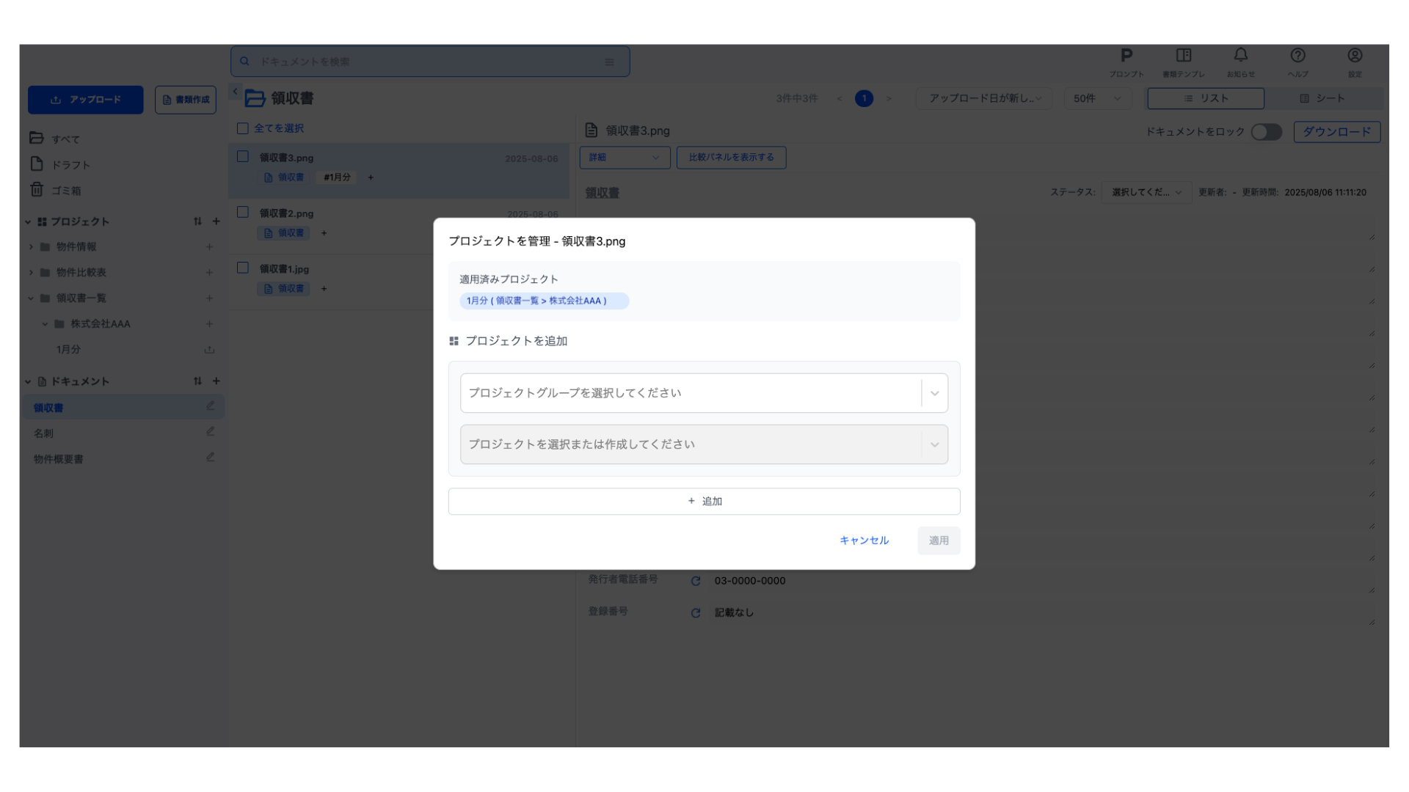Open the Prompt icon in header
This screenshot has width=1409, height=792.
[x=1126, y=56]
